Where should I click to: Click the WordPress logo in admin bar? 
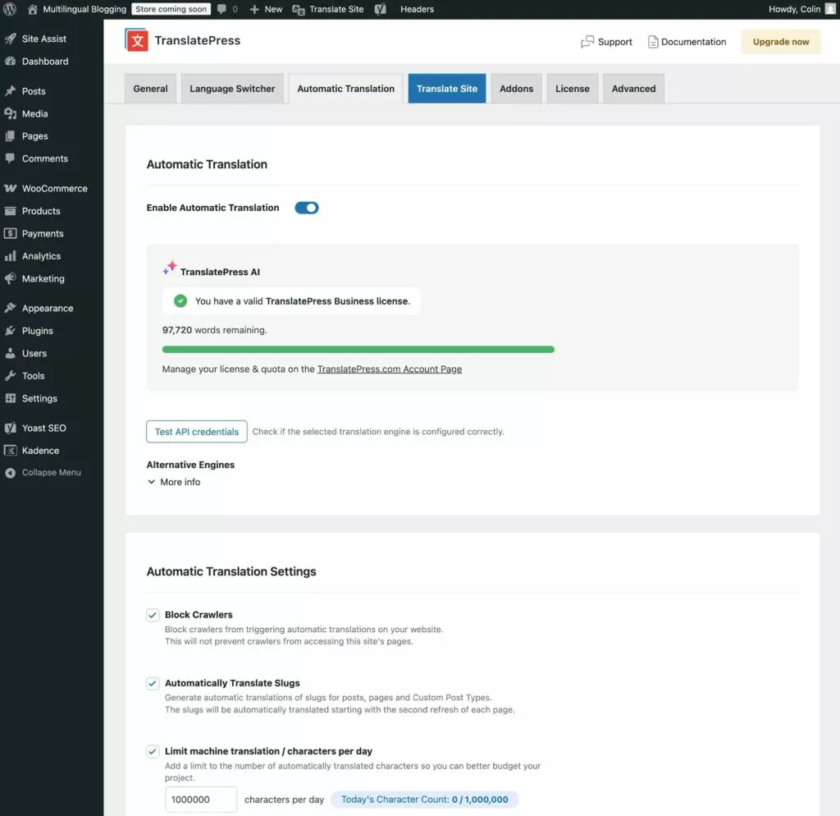click(x=11, y=9)
